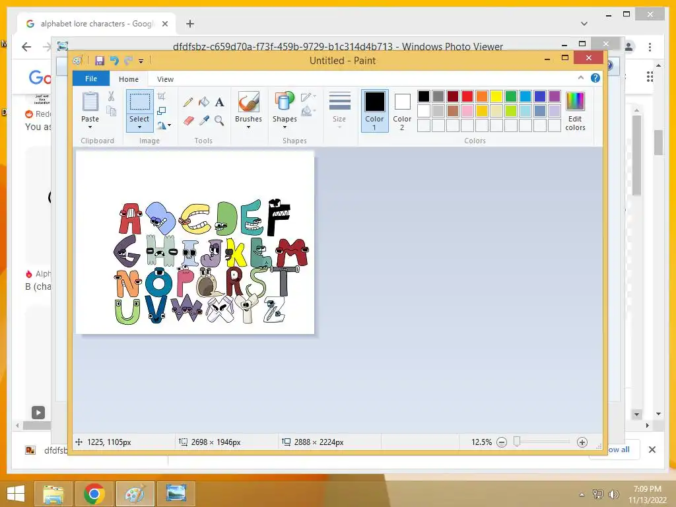
Task: Pick the red color swatch
Action: click(467, 96)
